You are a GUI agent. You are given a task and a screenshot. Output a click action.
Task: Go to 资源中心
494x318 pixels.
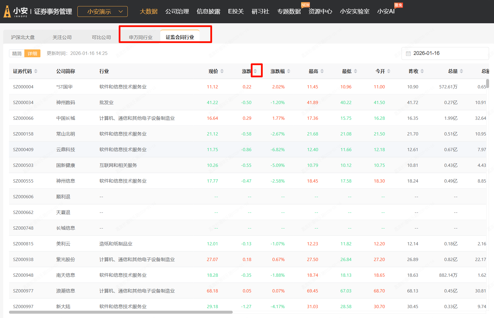(x=320, y=11)
